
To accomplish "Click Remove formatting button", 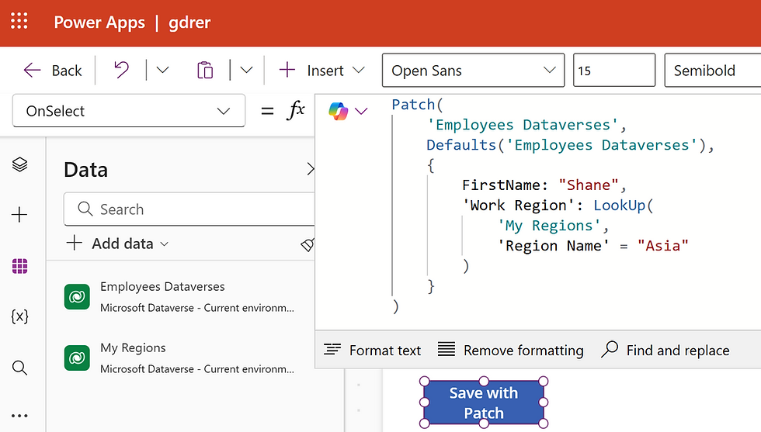I will (x=511, y=350).
